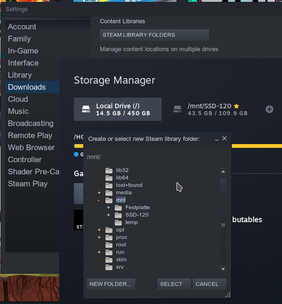Click the /mnt/SSD-120 drive icon

point(177,109)
